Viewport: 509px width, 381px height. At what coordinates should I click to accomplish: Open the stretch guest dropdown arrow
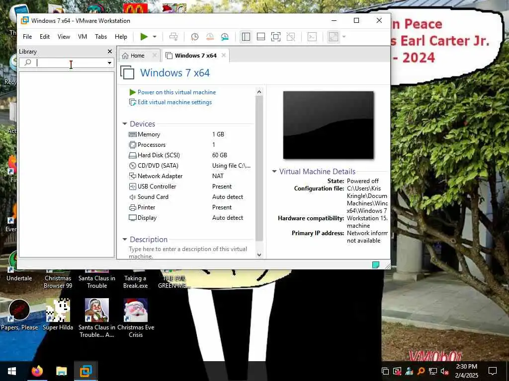pyautogui.click(x=344, y=37)
